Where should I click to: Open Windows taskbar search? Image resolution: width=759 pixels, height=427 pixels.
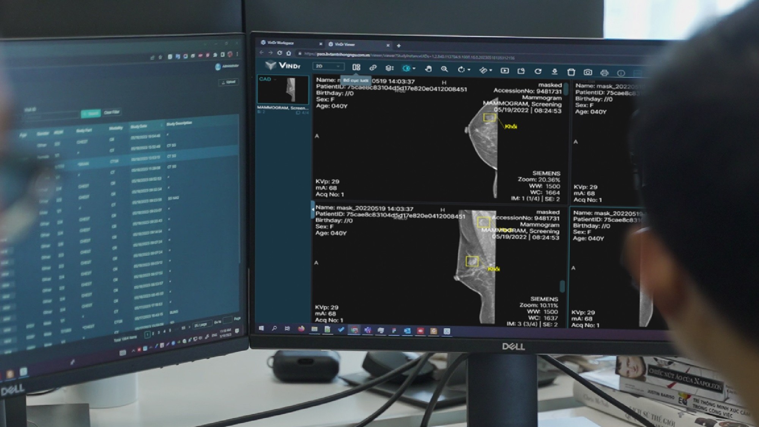[274, 328]
